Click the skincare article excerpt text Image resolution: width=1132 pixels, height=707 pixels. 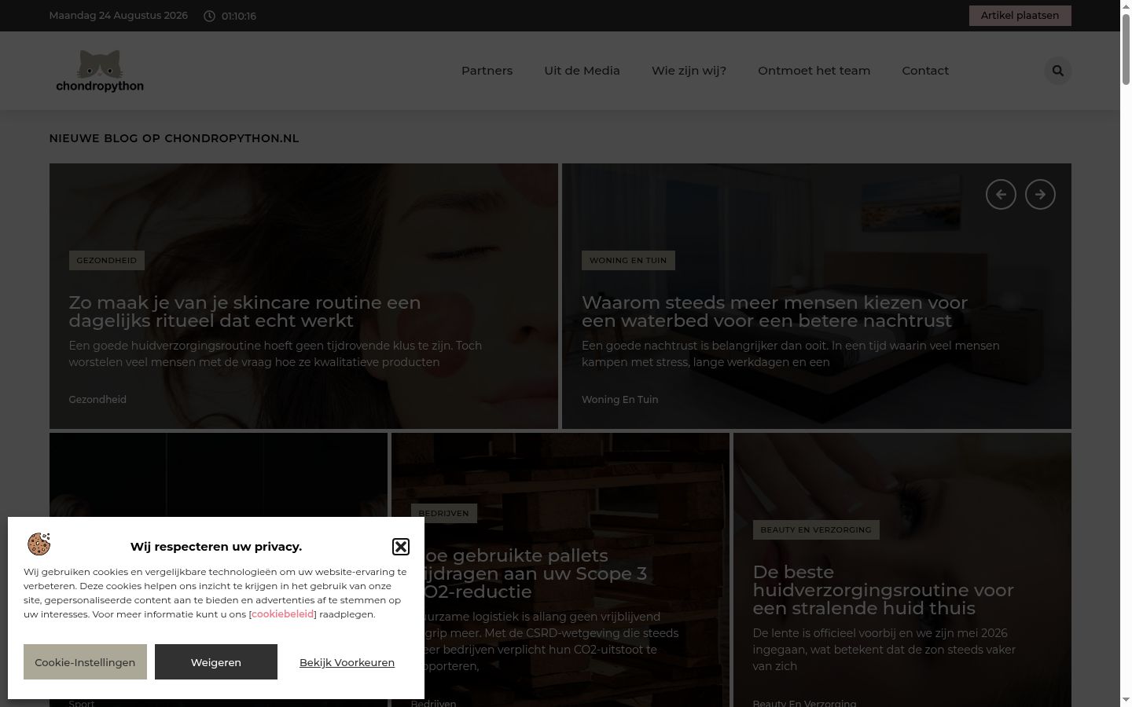click(275, 353)
